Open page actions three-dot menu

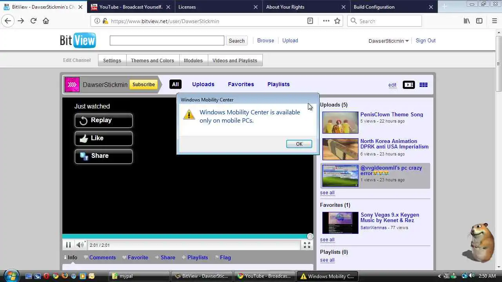326,21
